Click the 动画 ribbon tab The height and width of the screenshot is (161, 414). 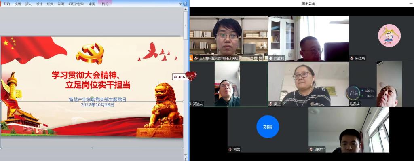(61, 4)
